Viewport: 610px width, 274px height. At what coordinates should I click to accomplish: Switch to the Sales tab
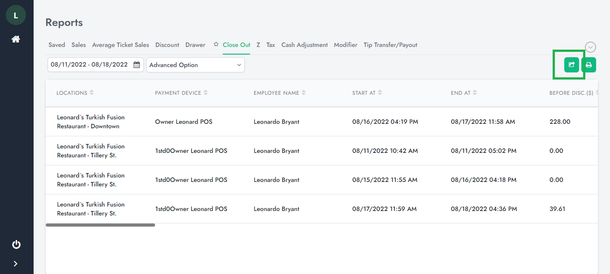[x=78, y=45]
